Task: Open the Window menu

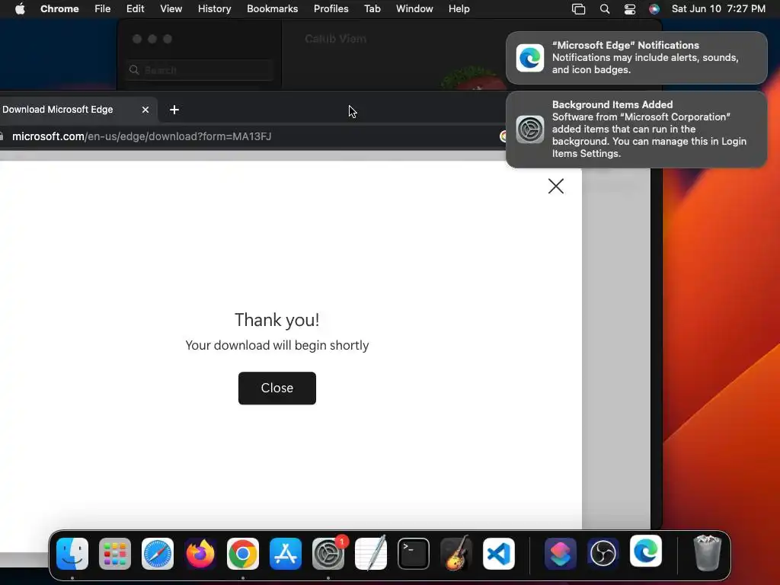Action: [x=414, y=9]
